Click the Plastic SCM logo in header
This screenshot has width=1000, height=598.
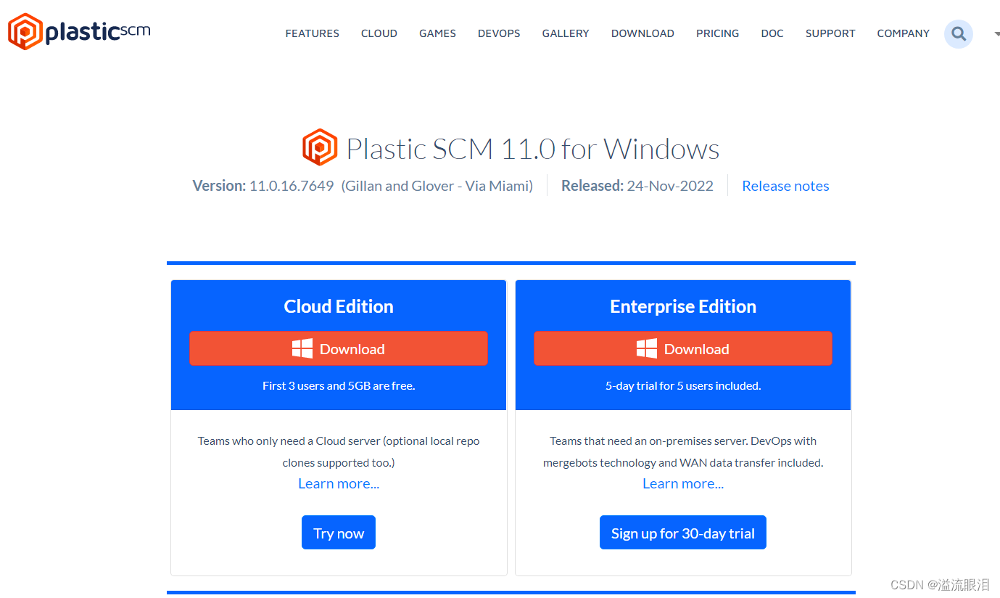79,32
